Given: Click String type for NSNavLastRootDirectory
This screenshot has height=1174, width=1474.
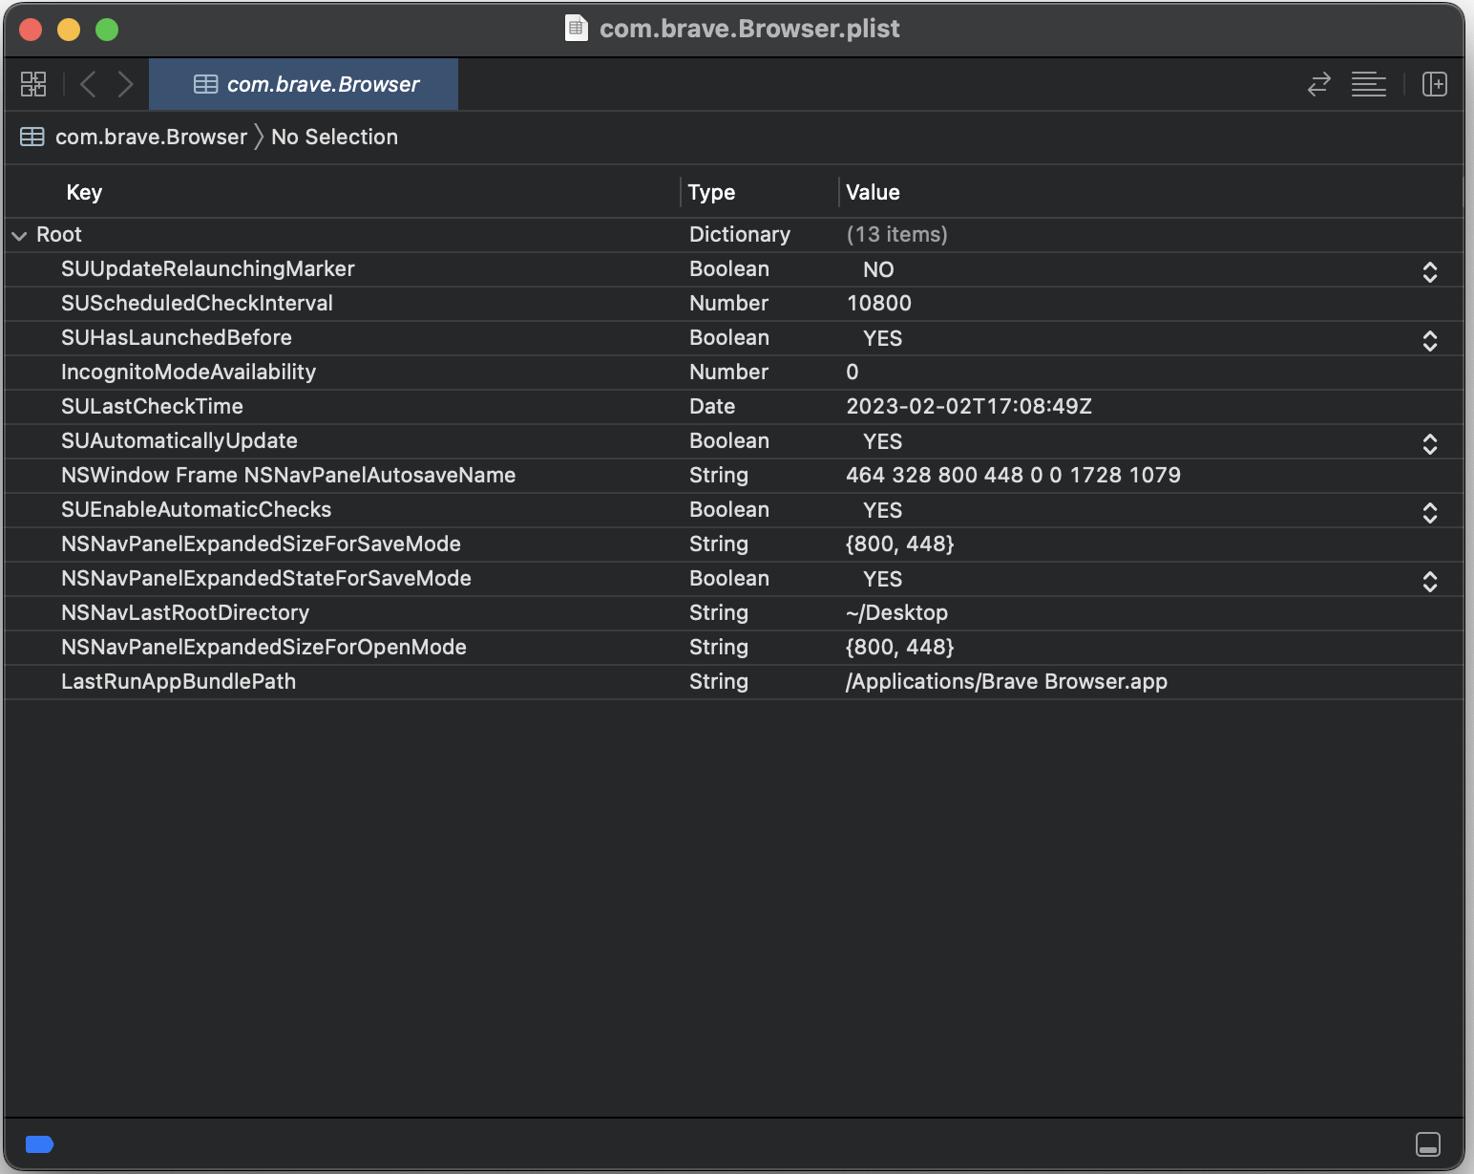Looking at the screenshot, I should (719, 613).
